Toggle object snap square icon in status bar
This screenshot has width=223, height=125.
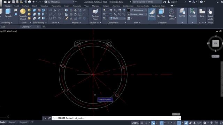179,123
